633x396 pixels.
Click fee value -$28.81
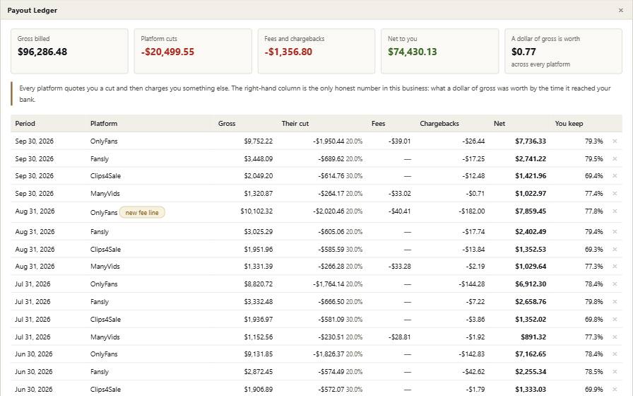click(400, 337)
